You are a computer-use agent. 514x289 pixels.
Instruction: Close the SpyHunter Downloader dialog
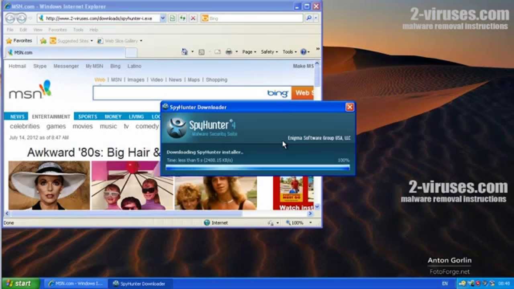[x=350, y=107]
